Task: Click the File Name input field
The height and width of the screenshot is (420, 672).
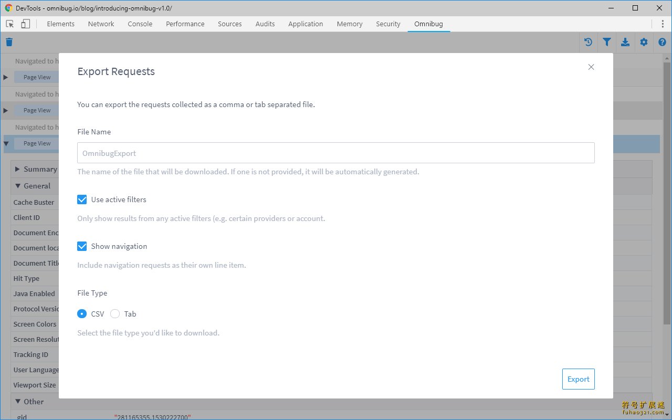Action: point(336,153)
